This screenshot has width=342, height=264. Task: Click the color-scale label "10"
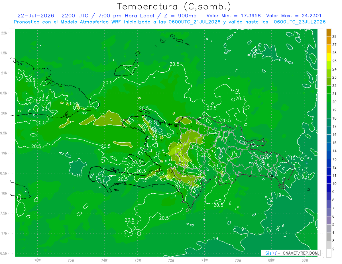[x=335, y=184]
